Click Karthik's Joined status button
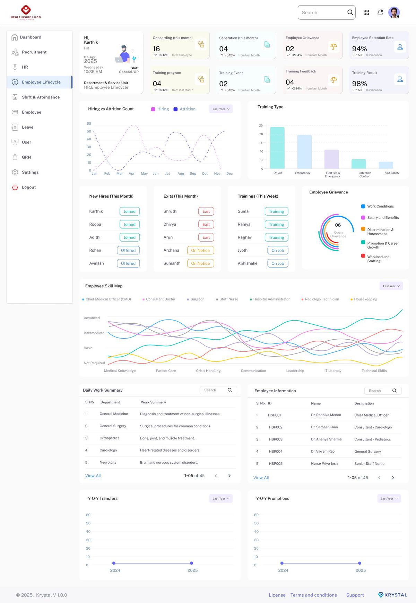 point(130,211)
